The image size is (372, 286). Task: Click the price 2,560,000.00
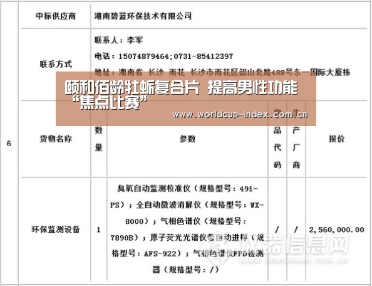pyautogui.click(x=336, y=230)
